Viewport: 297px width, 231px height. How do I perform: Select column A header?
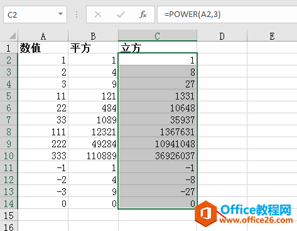pos(43,36)
